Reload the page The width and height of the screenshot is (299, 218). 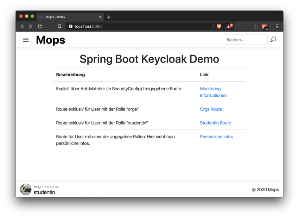40,26
